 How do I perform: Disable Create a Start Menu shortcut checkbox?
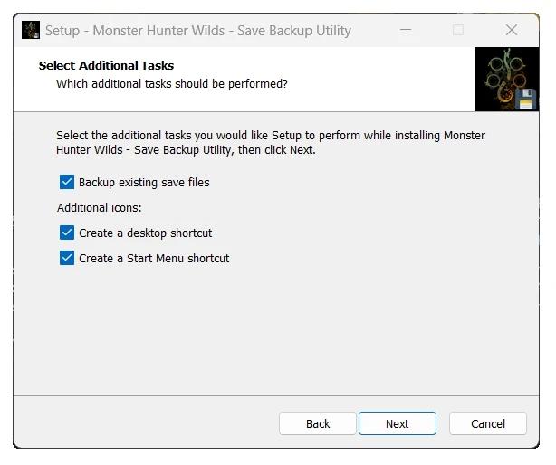pyautogui.click(x=67, y=258)
